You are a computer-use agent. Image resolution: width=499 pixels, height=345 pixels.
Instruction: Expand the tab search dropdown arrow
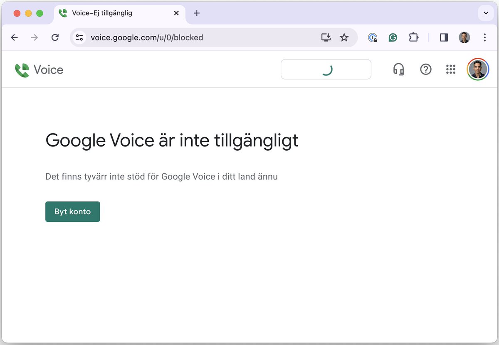pyautogui.click(x=485, y=13)
